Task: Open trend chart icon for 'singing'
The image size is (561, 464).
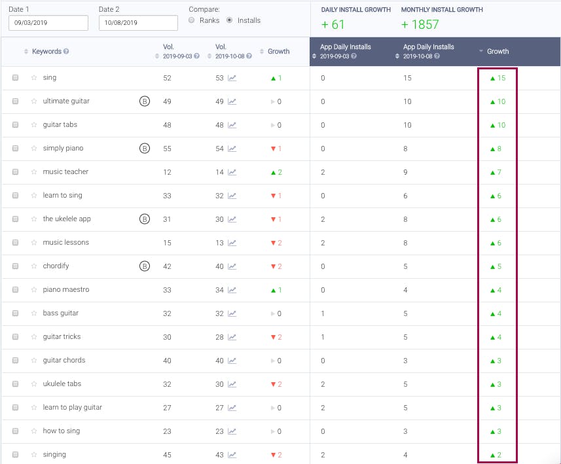Action: click(x=232, y=455)
